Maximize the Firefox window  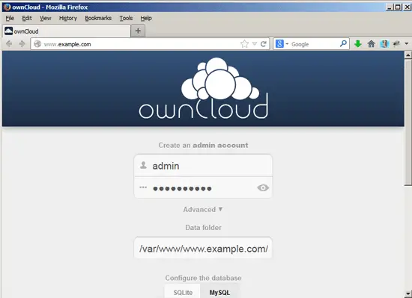(x=398, y=7)
